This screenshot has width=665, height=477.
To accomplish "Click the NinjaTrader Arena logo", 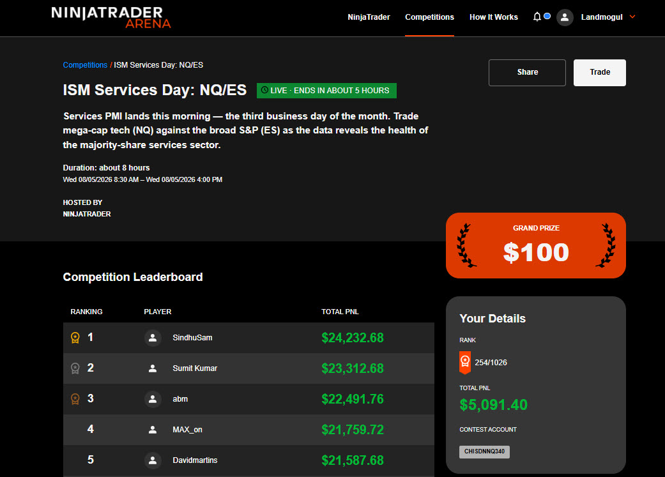I will (111, 17).
